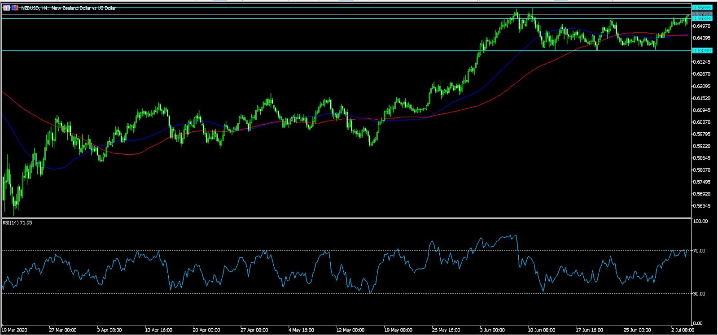Click the RSI scale value 0.00
Image resolution: width=718 pixels, height=335 pixels.
(698, 323)
